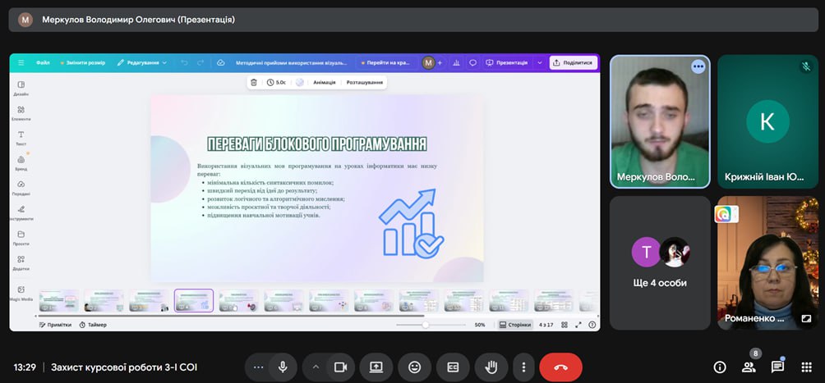Viewport: 825px width, 383px height.
Task: Open the Редагування dropdown in Canva
Action: pos(142,62)
